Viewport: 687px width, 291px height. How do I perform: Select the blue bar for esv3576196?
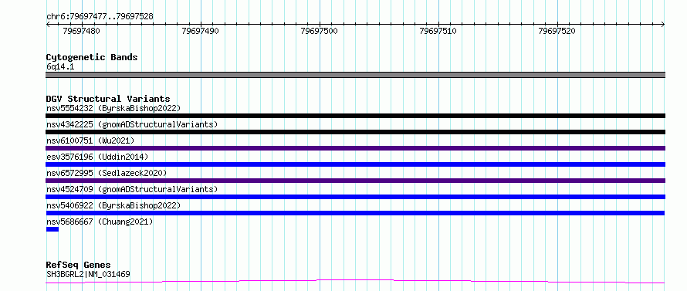pyautogui.click(x=355, y=164)
